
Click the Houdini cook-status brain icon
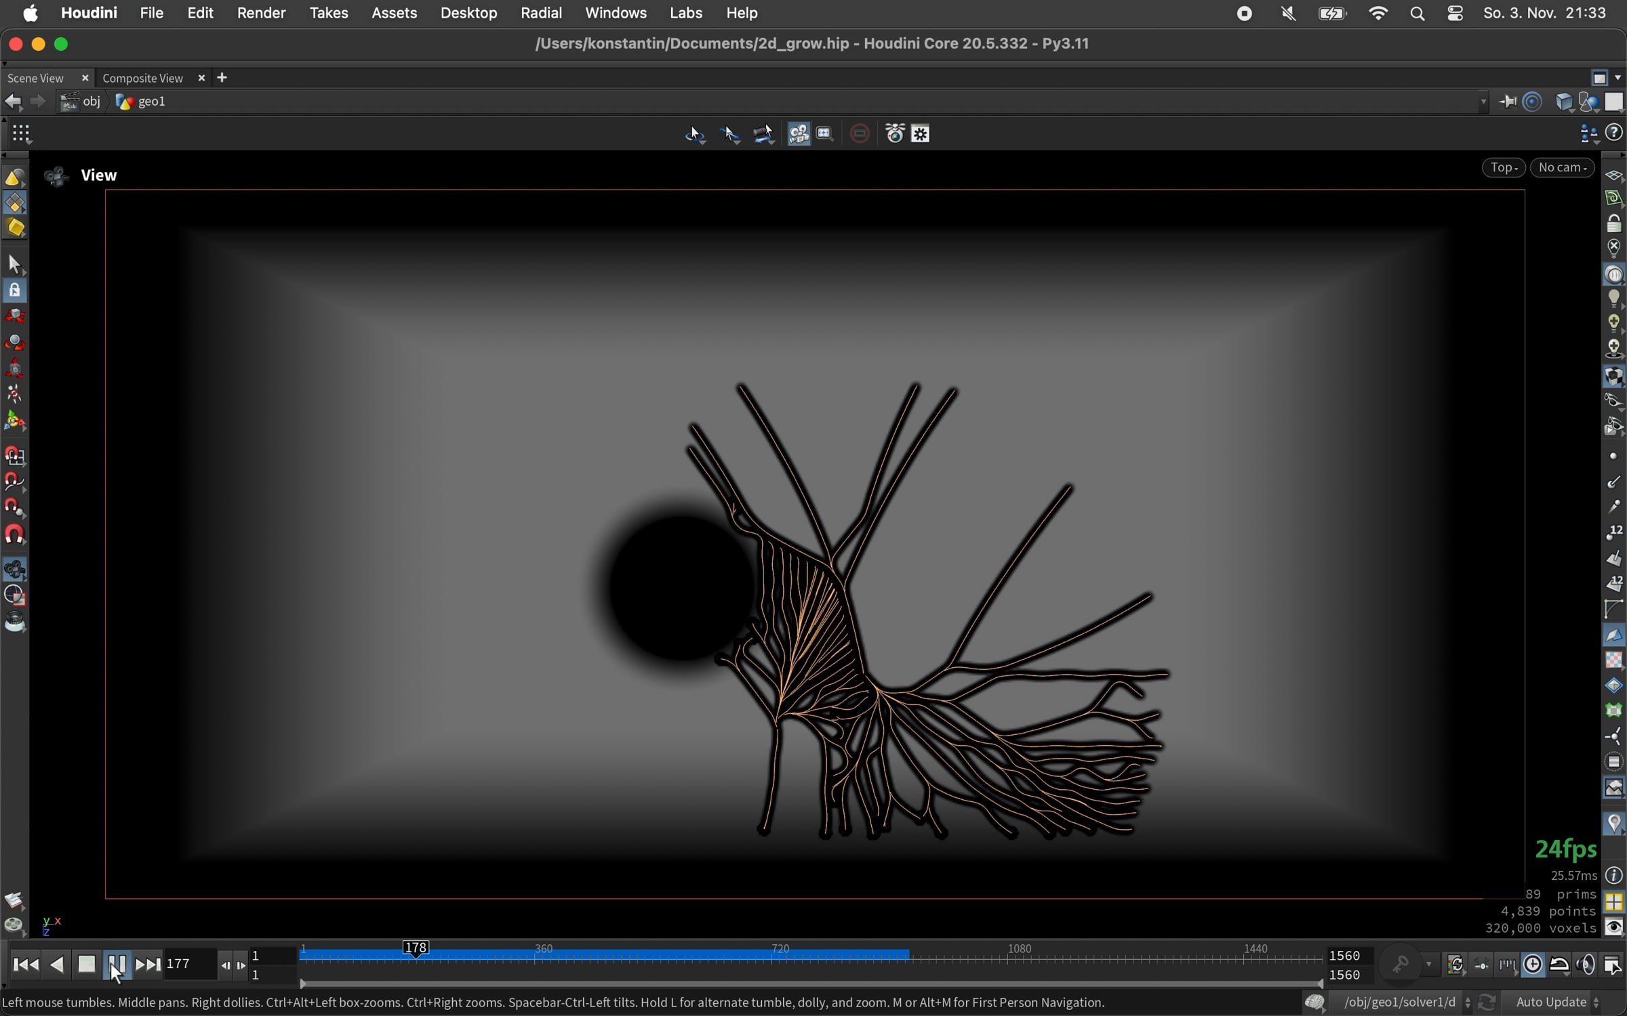(x=1314, y=1002)
